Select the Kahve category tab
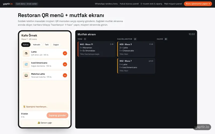Image resolution: width=215 pixels, height=134 pixels. point(26,44)
